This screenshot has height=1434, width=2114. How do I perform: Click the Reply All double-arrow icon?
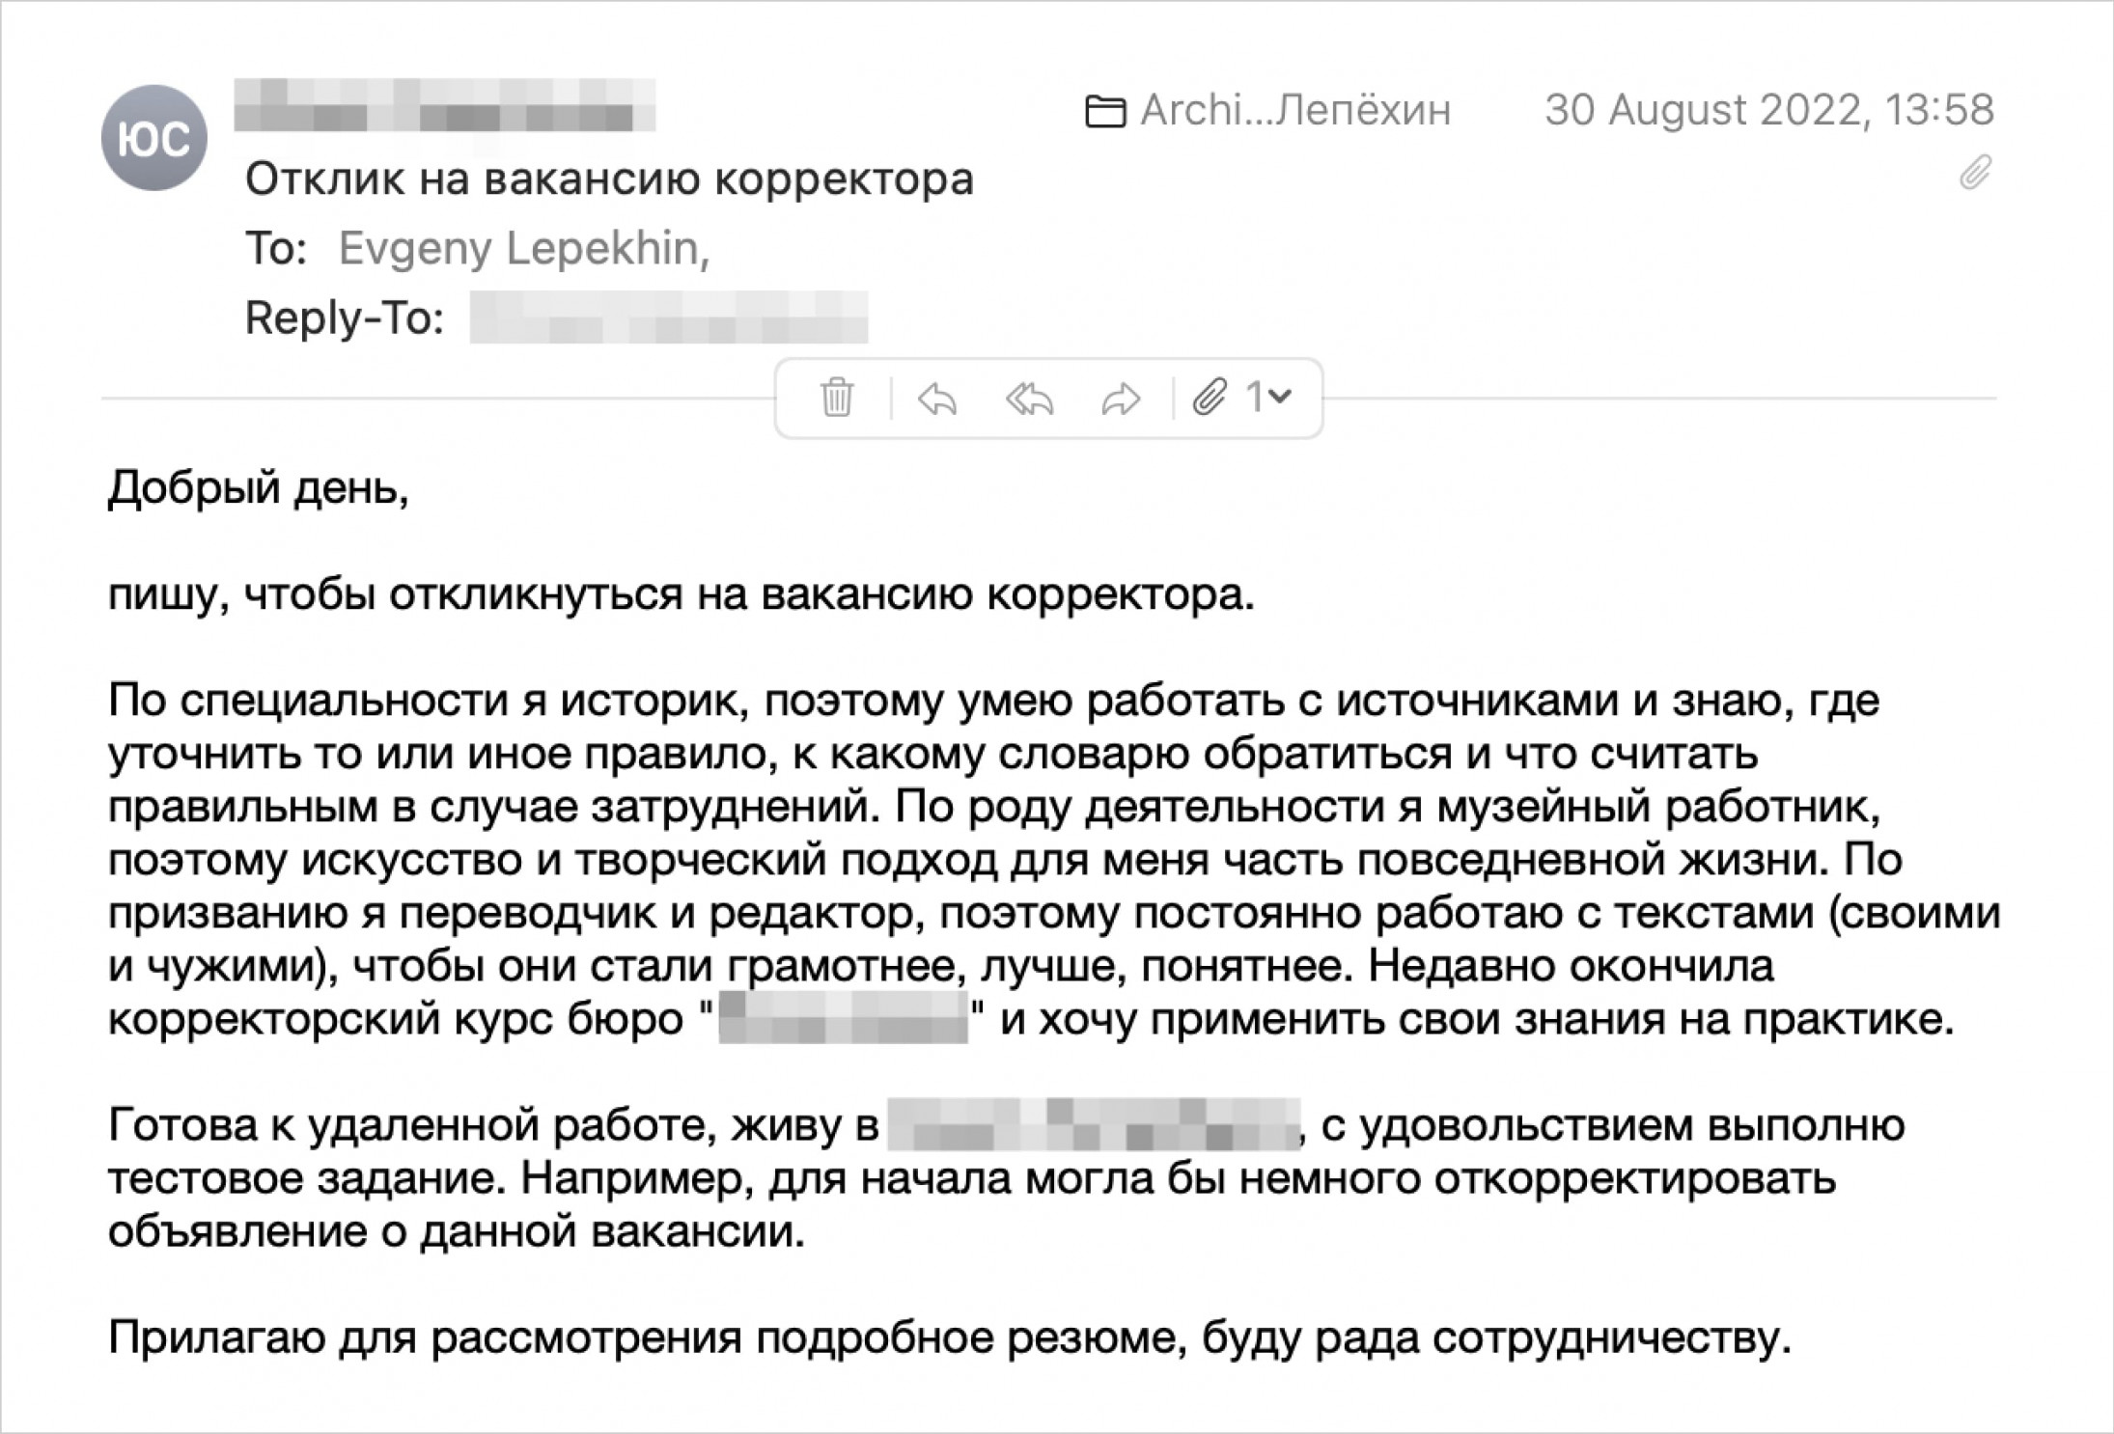[x=1029, y=398]
